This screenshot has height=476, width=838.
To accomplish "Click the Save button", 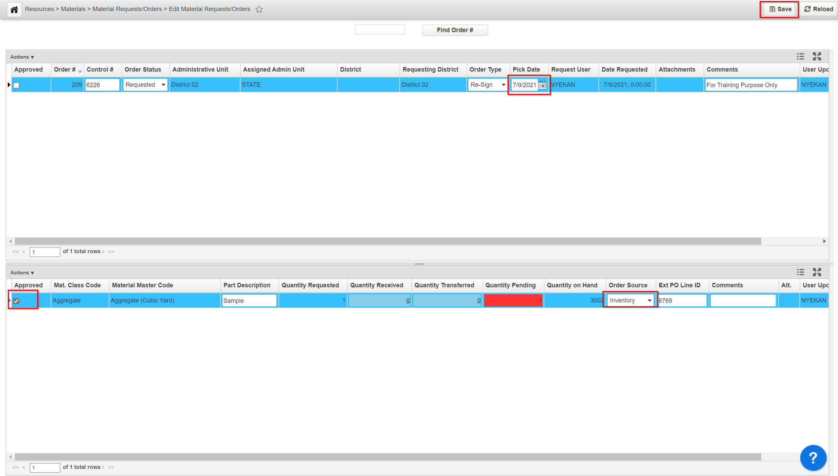I will (x=780, y=9).
